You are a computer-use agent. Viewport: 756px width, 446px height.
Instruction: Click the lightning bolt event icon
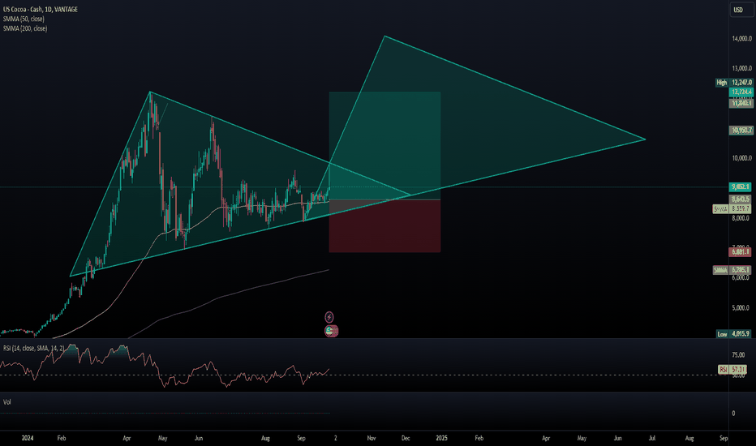coord(329,317)
